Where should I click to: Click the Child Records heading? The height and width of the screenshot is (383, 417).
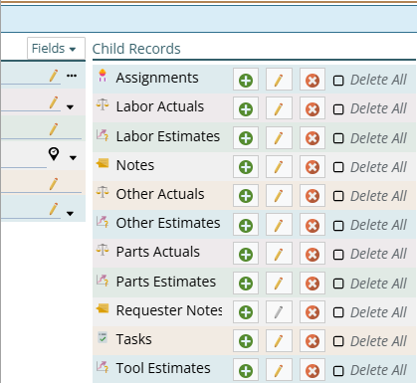tap(136, 49)
